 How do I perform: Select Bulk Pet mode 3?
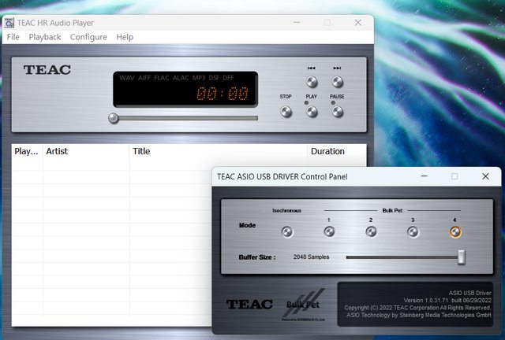point(412,231)
